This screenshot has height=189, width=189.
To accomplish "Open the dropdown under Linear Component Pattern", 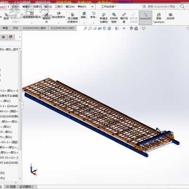I will click(32, 23).
